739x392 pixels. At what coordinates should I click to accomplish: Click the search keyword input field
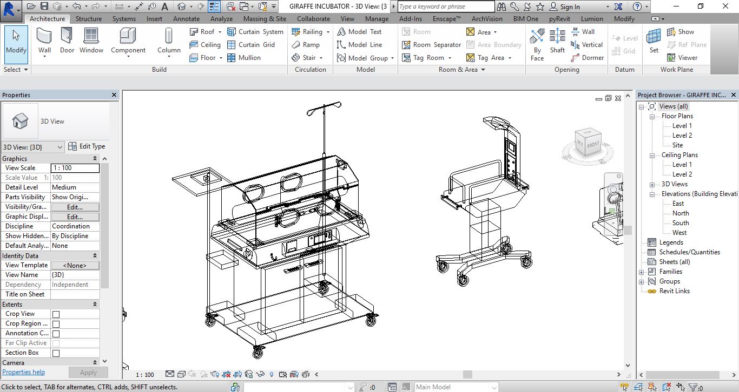point(446,6)
